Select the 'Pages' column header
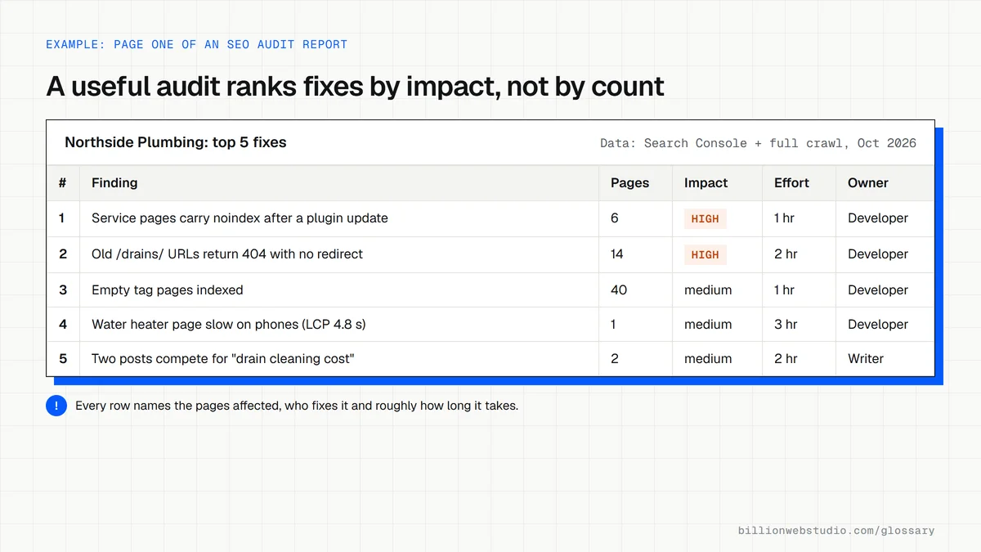Image resolution: width=981 pixels, height=552 pixels. click(630, 183)
